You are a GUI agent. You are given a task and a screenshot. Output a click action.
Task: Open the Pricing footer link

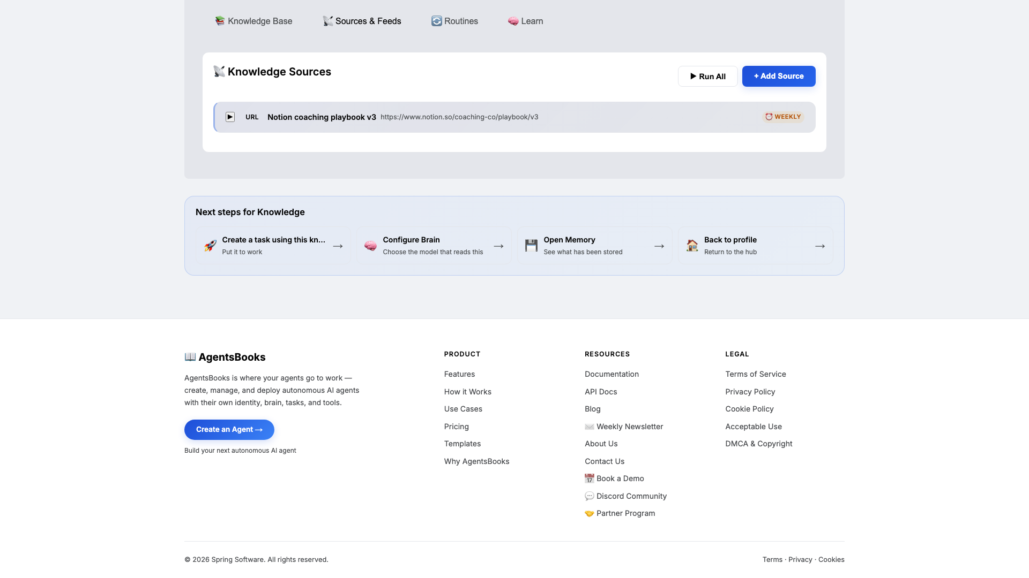click(x=456, y=427)
